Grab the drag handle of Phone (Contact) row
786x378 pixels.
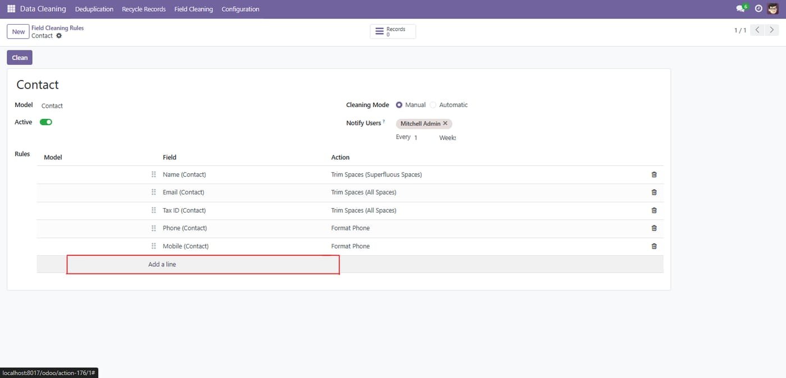tap(153, 228)
